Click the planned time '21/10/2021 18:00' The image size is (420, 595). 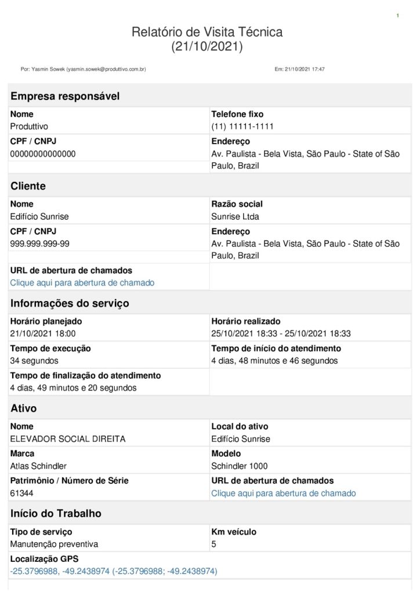(43, 334)
